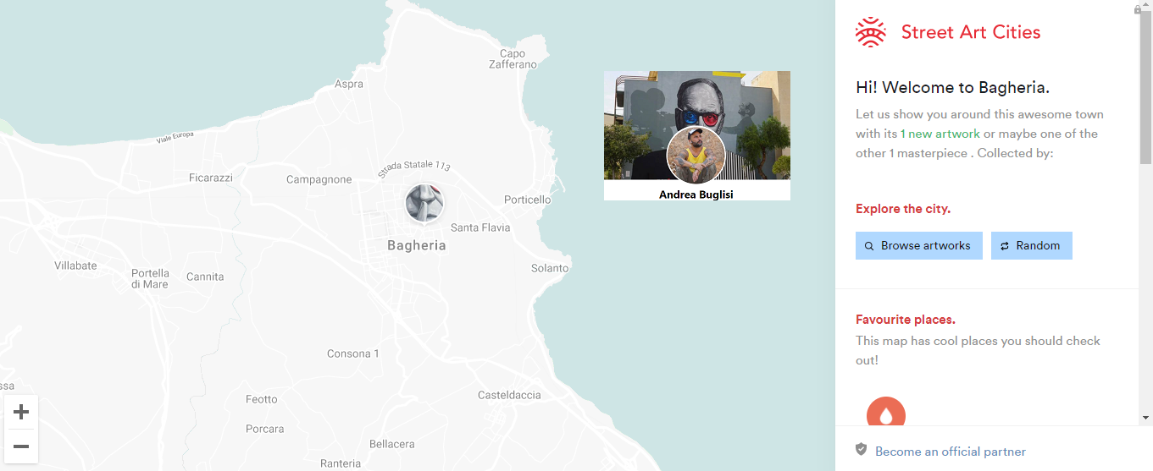Click the Favourite places heading
Viewport: 1153px width, 471px height.
coord(906,320)
